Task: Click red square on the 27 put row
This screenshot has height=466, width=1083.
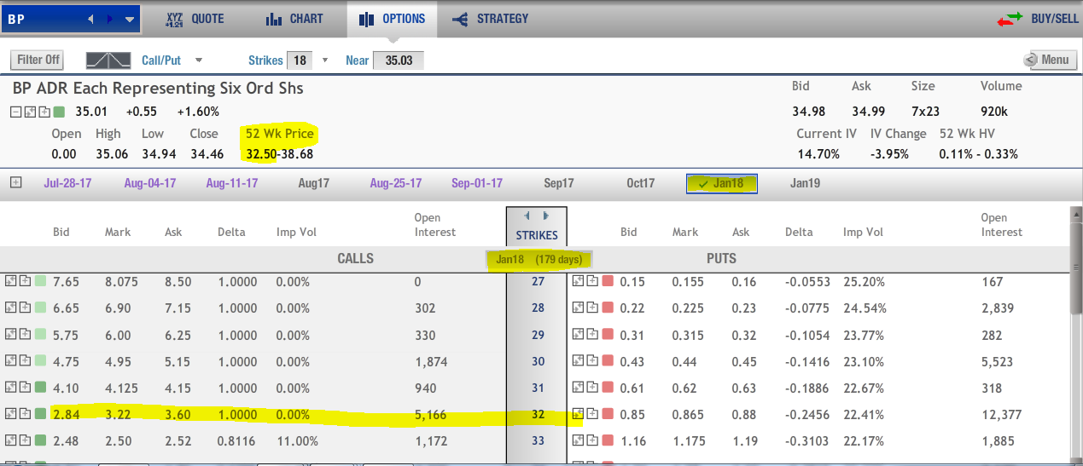Action: 608,282
